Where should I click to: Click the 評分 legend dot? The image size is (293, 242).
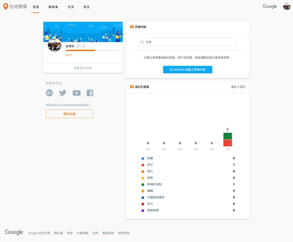tap(143, 165)
